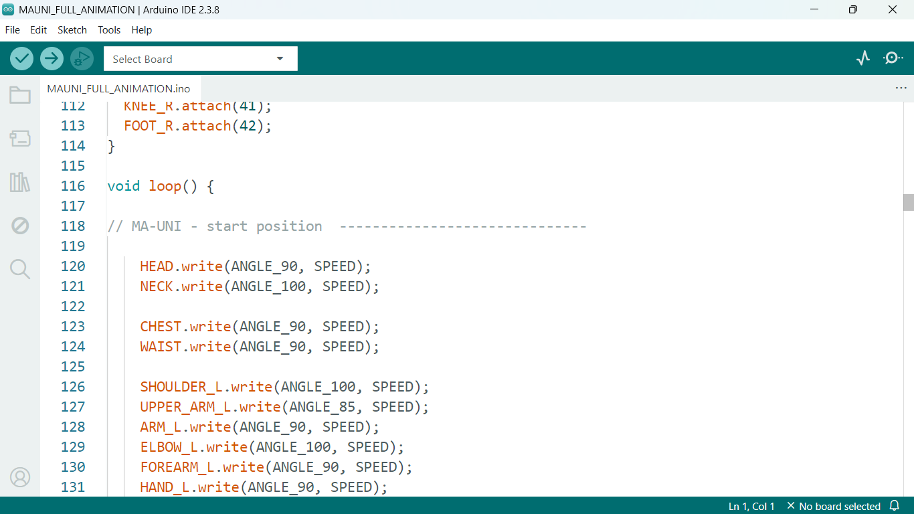Image resolution: width=914 pixels, height=514 pixels.
Task: Open the Tools menu
Action: coord(109,30)
